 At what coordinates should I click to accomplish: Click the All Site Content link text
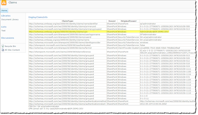coord(12,50)
